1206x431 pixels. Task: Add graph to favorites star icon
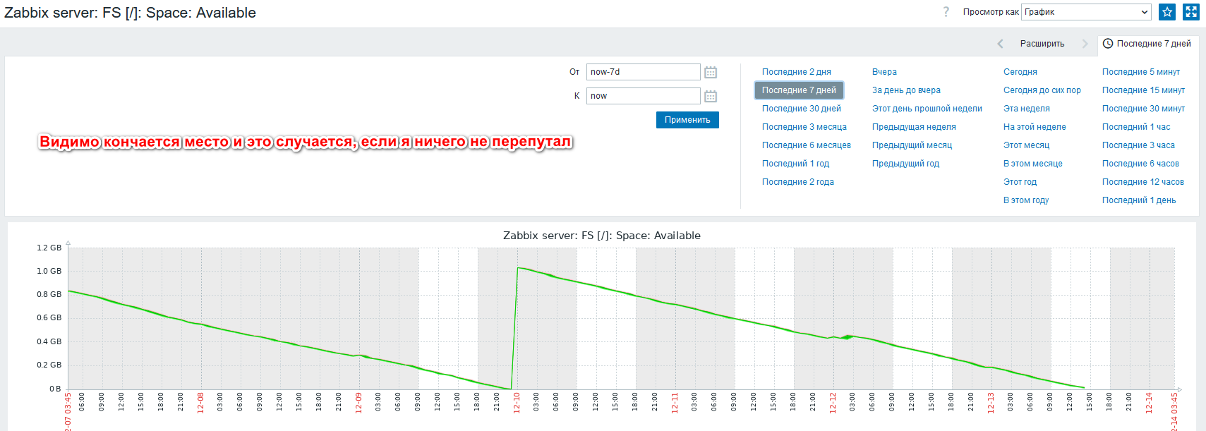click(1167, 12)
